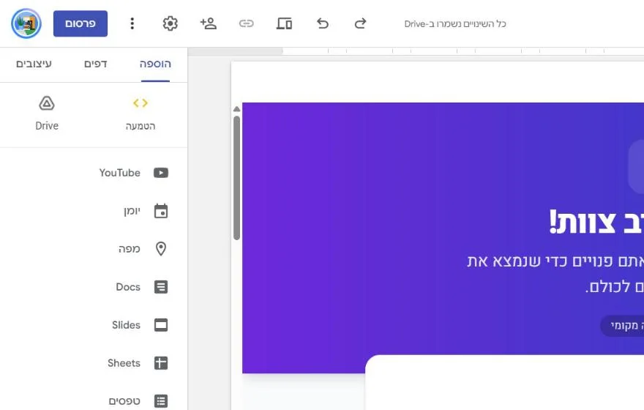Switch to the עיצובים tab
Viewport: 644px width, 410px height.
coord(34,64)
